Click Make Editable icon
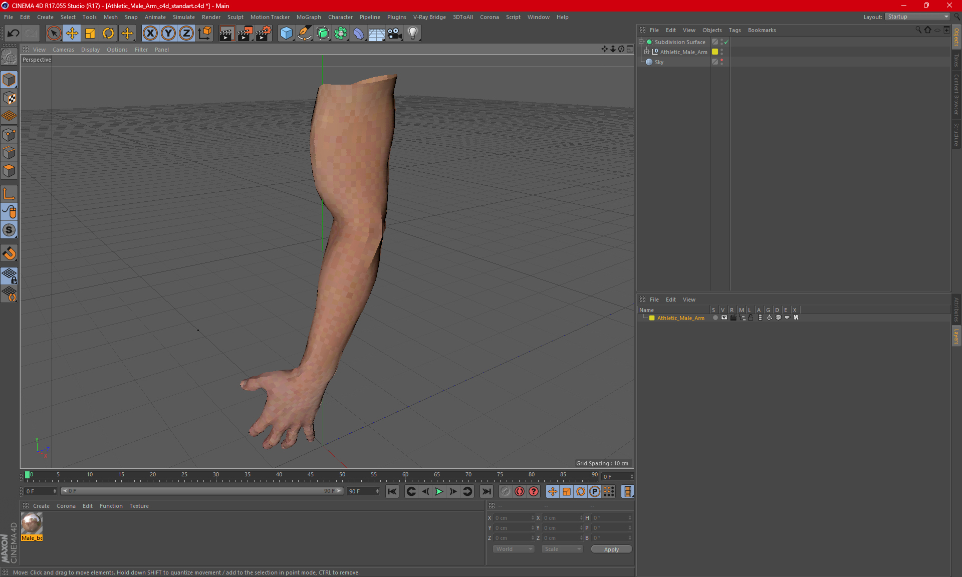The width and height of the screenshot is (962, 577). (x=9, y=57)
